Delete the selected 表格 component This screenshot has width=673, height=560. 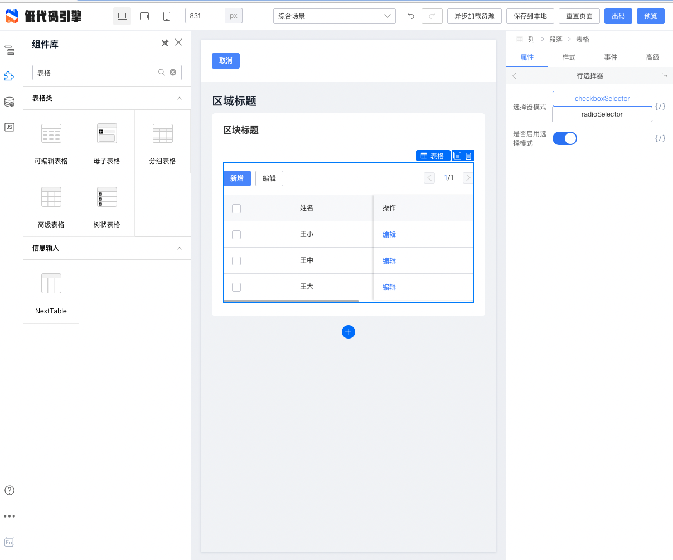[x=468, y=156]
